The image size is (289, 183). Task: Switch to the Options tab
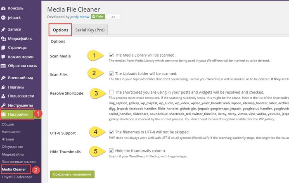click(60, 30)
